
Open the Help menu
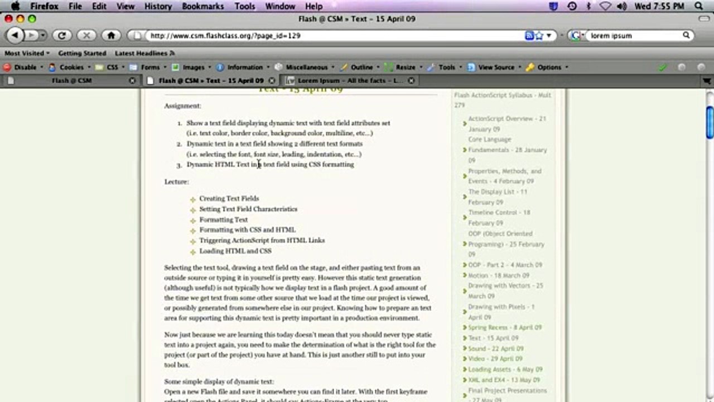[x=313, y=6]
